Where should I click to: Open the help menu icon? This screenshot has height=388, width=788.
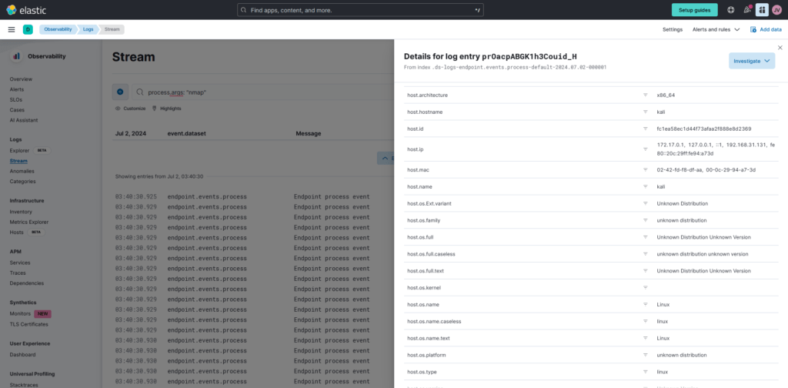click(731, 10)
